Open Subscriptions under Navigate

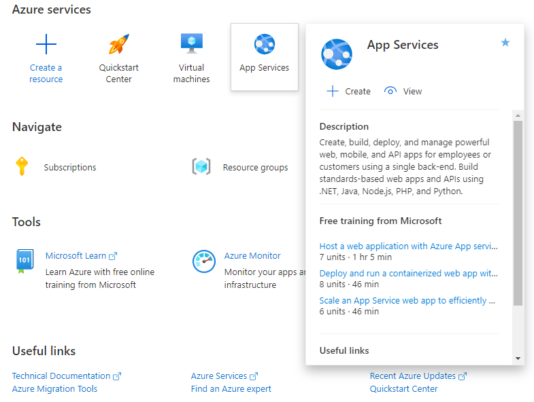coord(70,167)
